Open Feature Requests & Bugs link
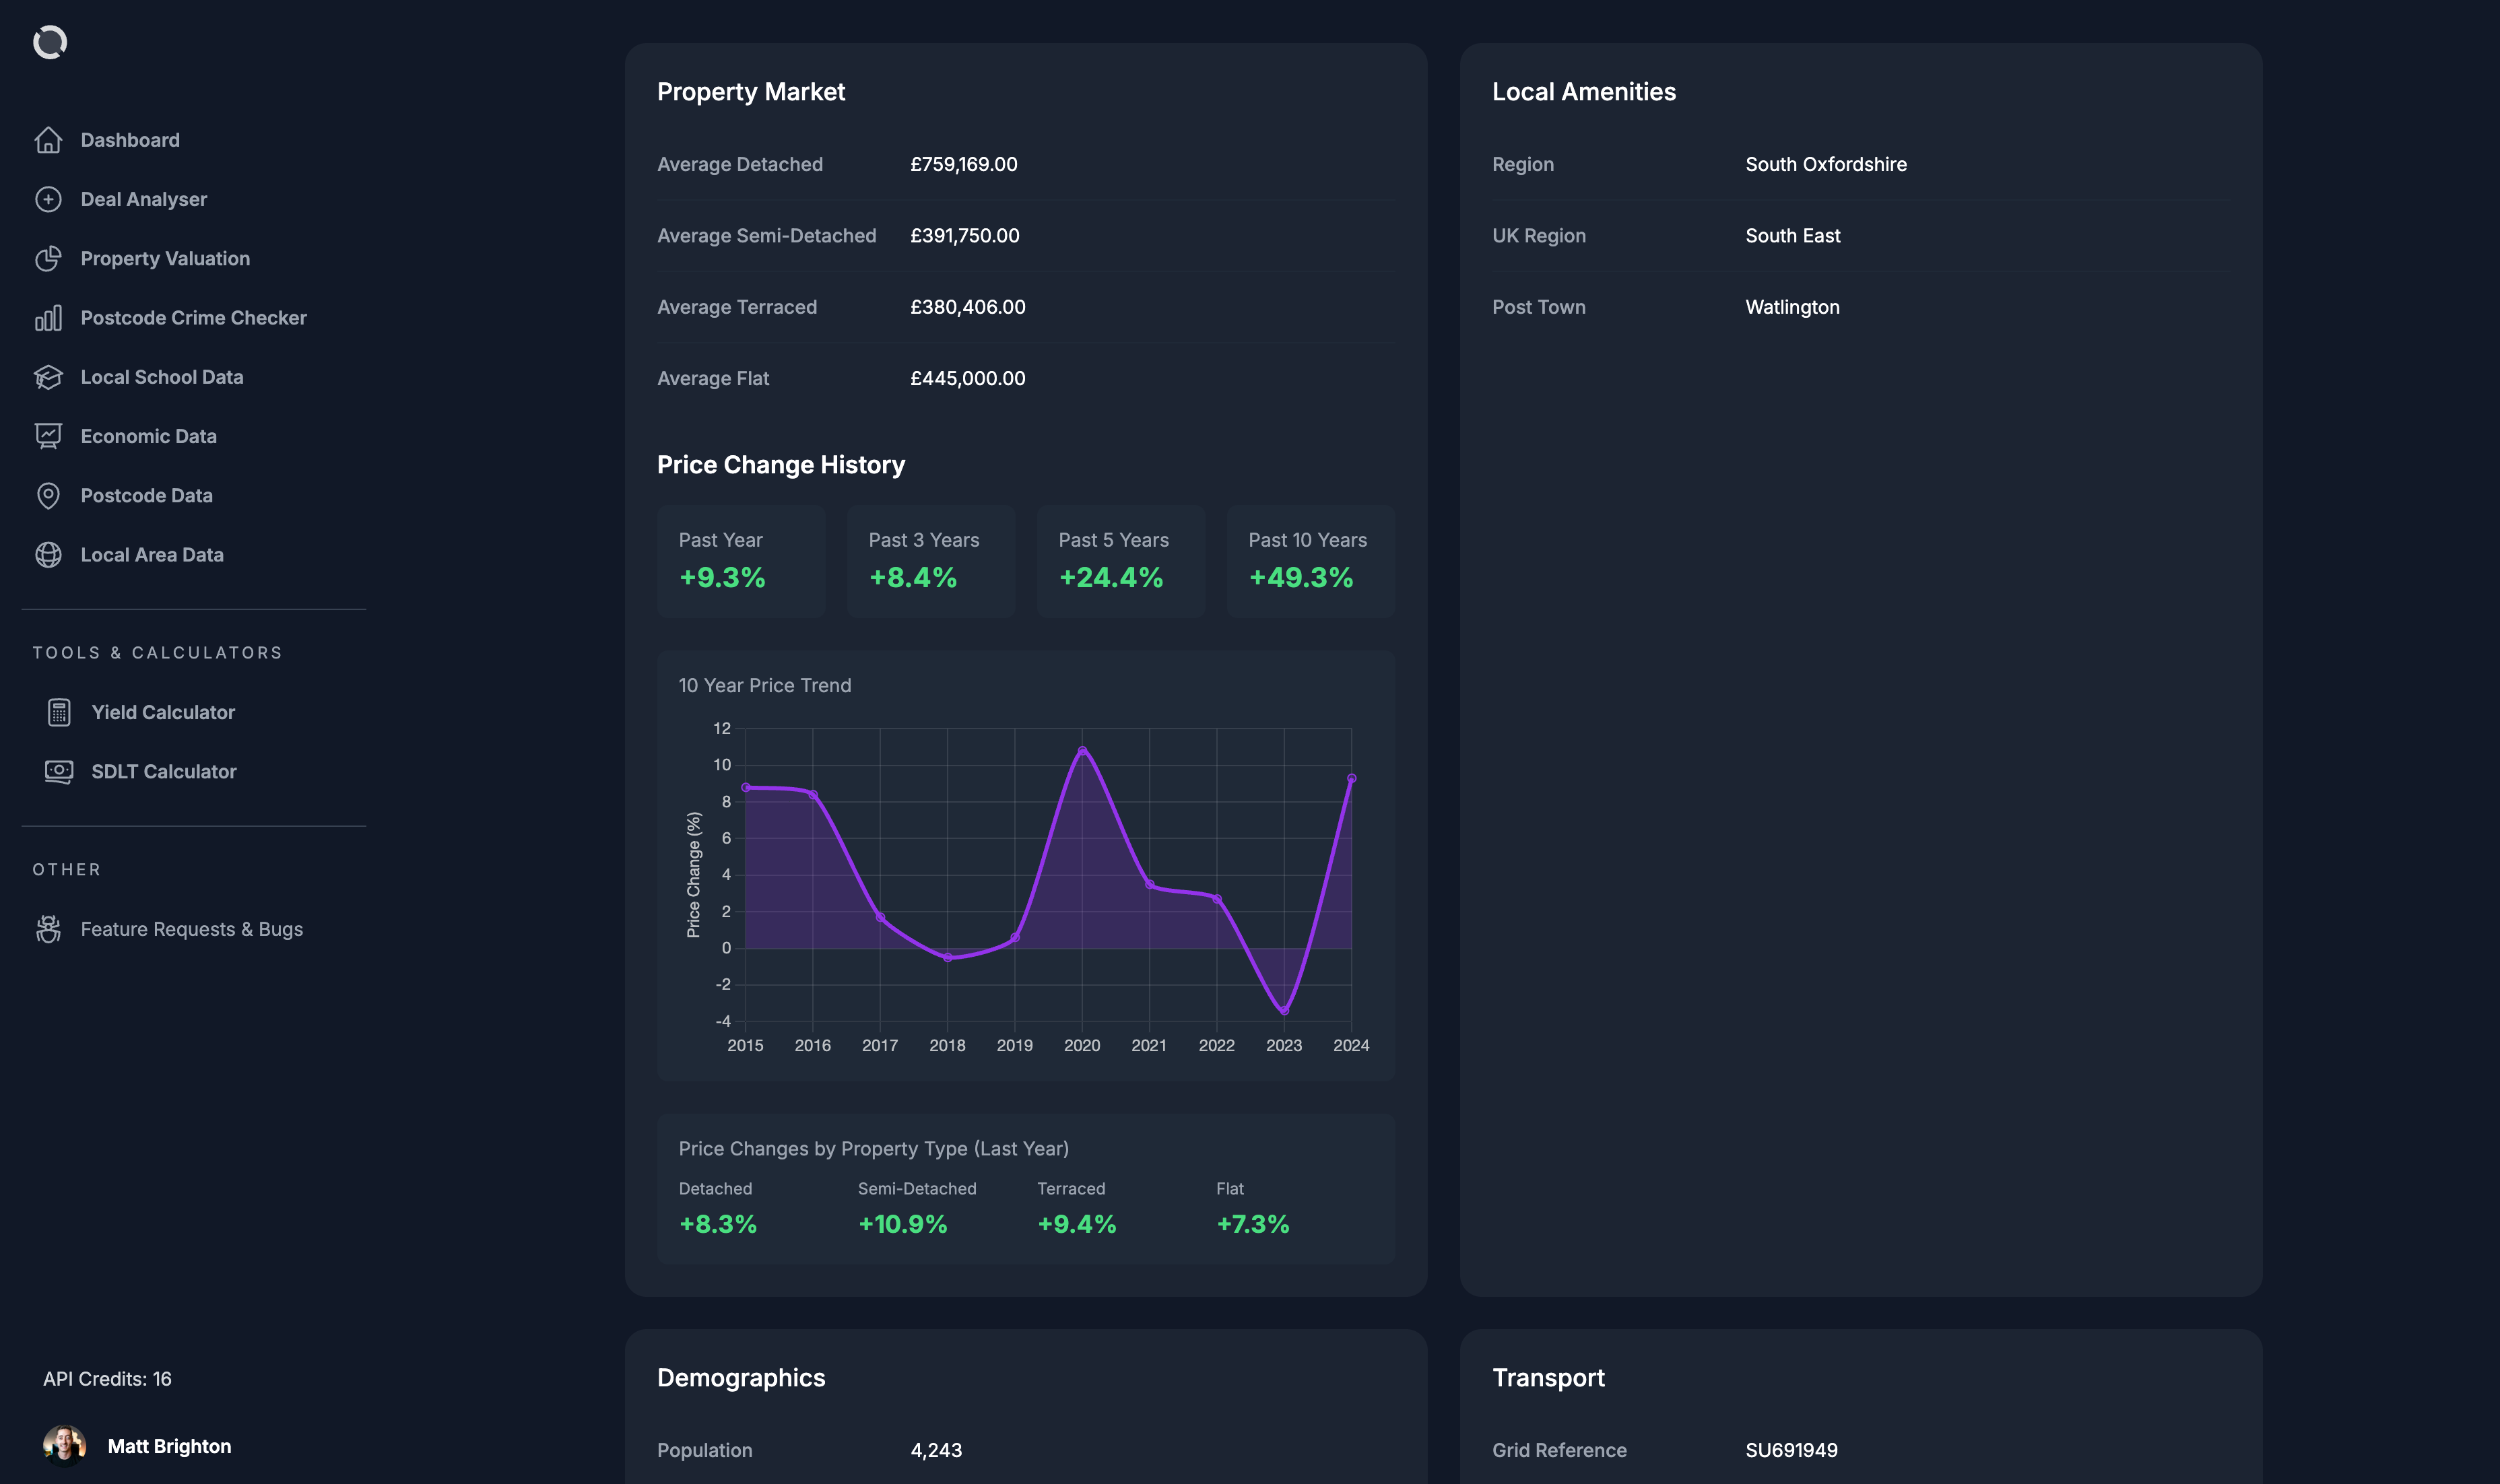2500x1484 pixels. point(191,929)
